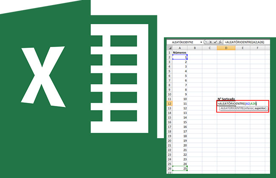Click cell A14 containing value 13
The width and height of the screenshot is (276, 178).
point(180,113)
